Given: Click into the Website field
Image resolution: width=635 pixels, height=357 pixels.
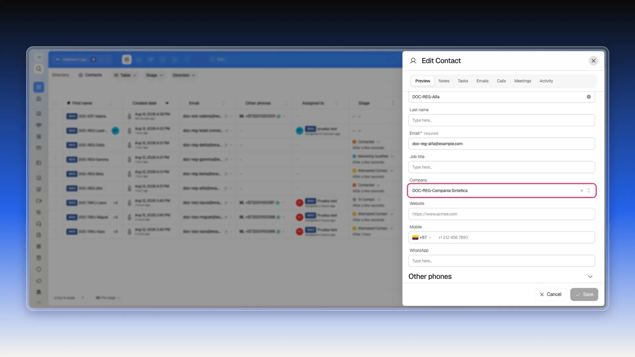Looking at the screenshot, I should coord(501,214).
